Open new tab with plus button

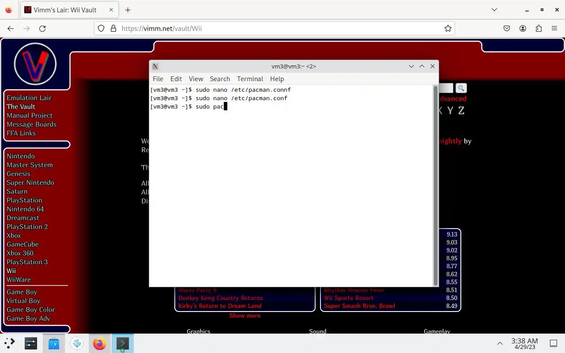coord(128,10)
